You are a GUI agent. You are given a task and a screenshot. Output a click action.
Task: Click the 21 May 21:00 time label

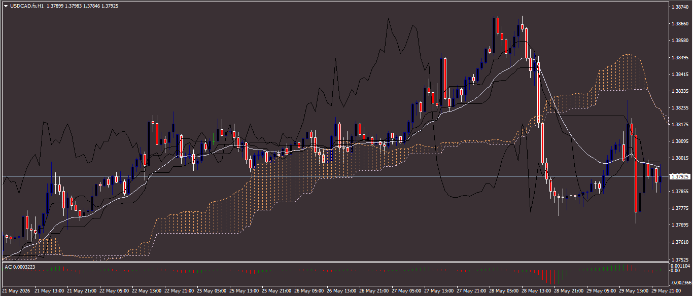(82, 291)
